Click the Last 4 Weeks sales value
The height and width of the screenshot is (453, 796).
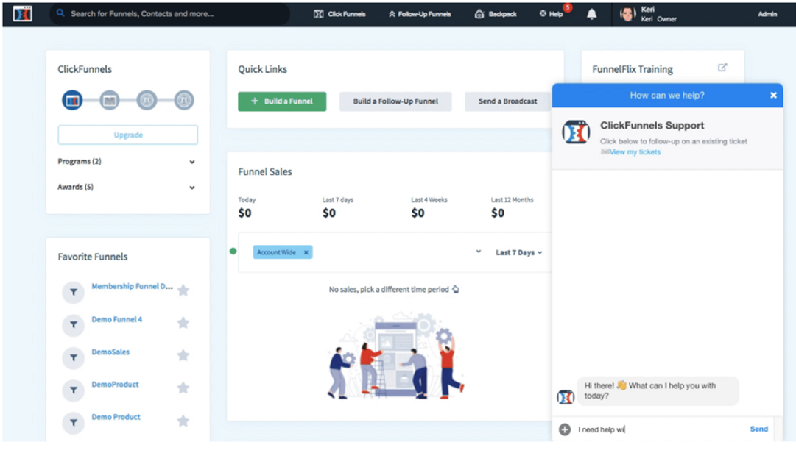click(418, 213)
